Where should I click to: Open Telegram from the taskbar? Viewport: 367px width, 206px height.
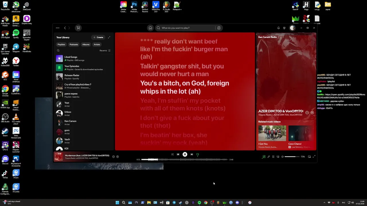174,203
